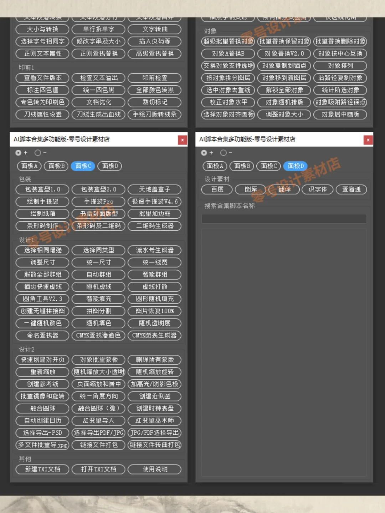385x513 pixels.
Task: Click 对象A替换B button
Action: [228, 53]
